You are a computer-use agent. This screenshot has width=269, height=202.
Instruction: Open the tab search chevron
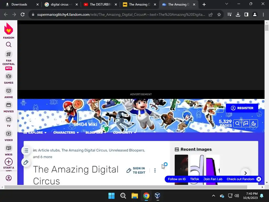(x=227, y=4)
